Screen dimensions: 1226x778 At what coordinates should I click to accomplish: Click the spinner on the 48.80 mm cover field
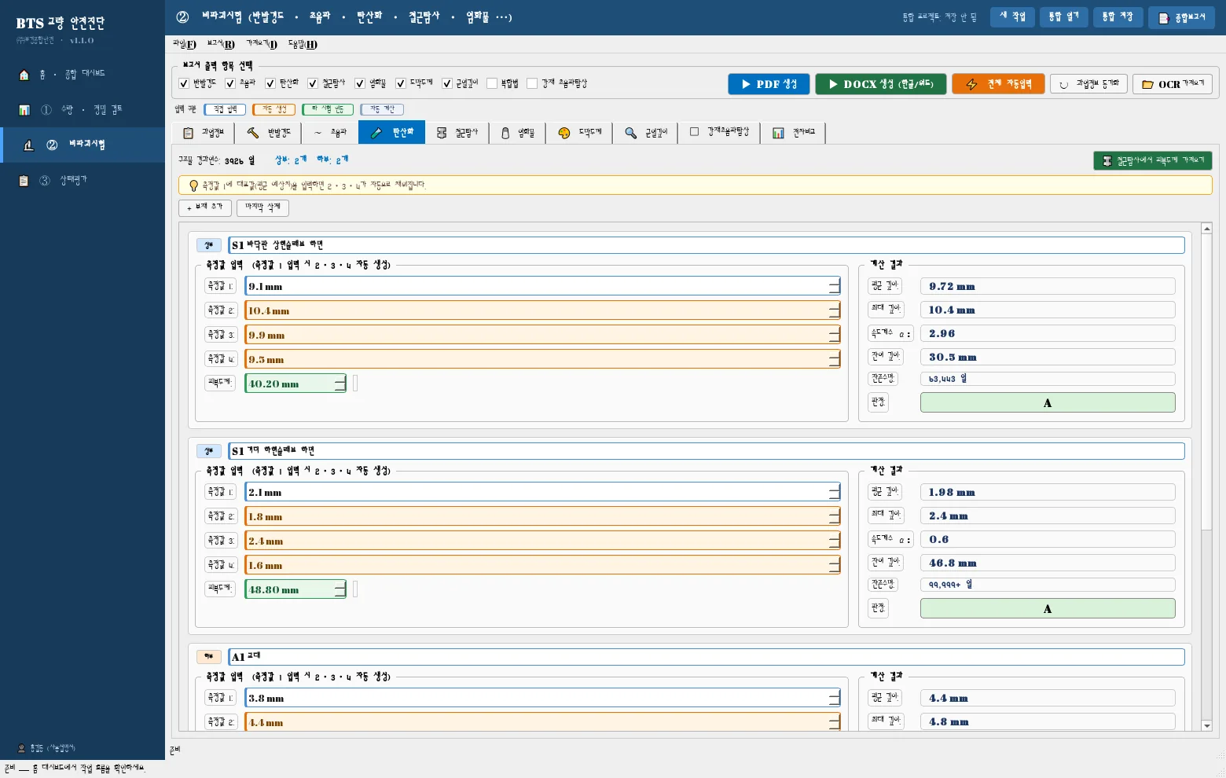(340, 589)
